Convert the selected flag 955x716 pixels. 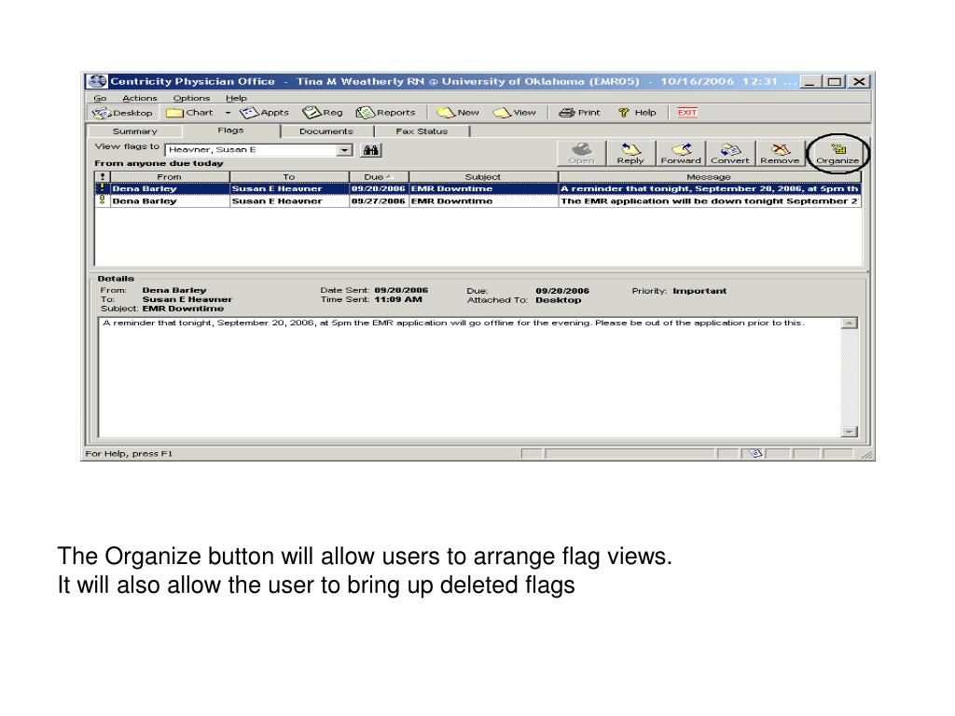(729, 153)
